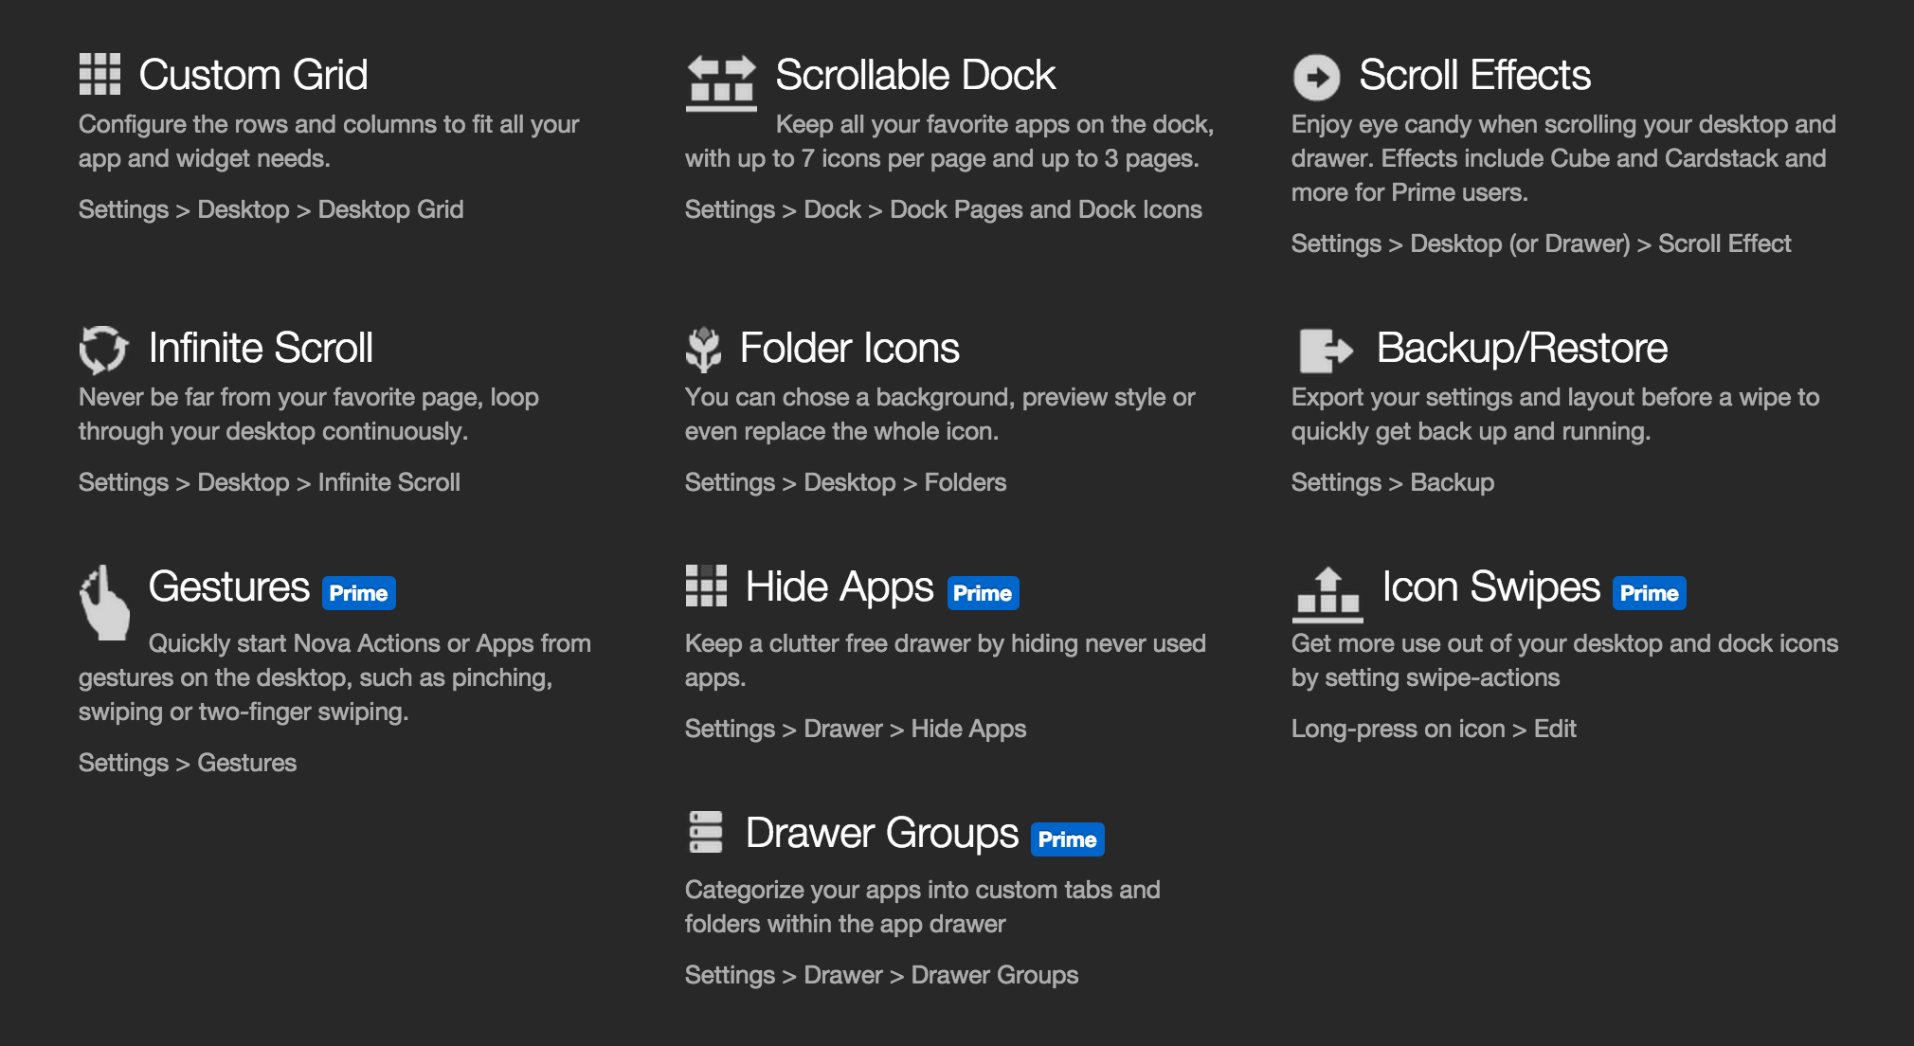Click the Custom Grid icon
Image resolution: width=1914 pixels, height=1046 pixels.
point(99,74)
